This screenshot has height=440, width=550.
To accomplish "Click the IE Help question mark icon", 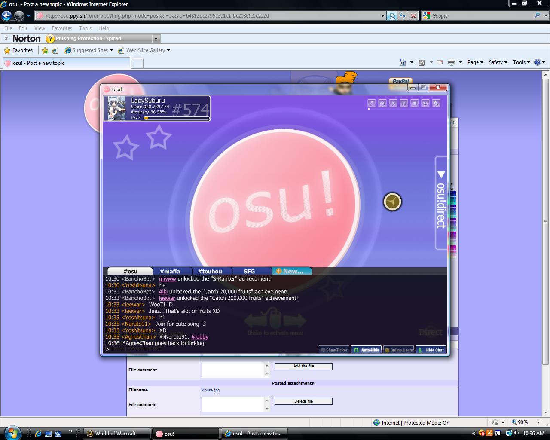I will 537,62.
